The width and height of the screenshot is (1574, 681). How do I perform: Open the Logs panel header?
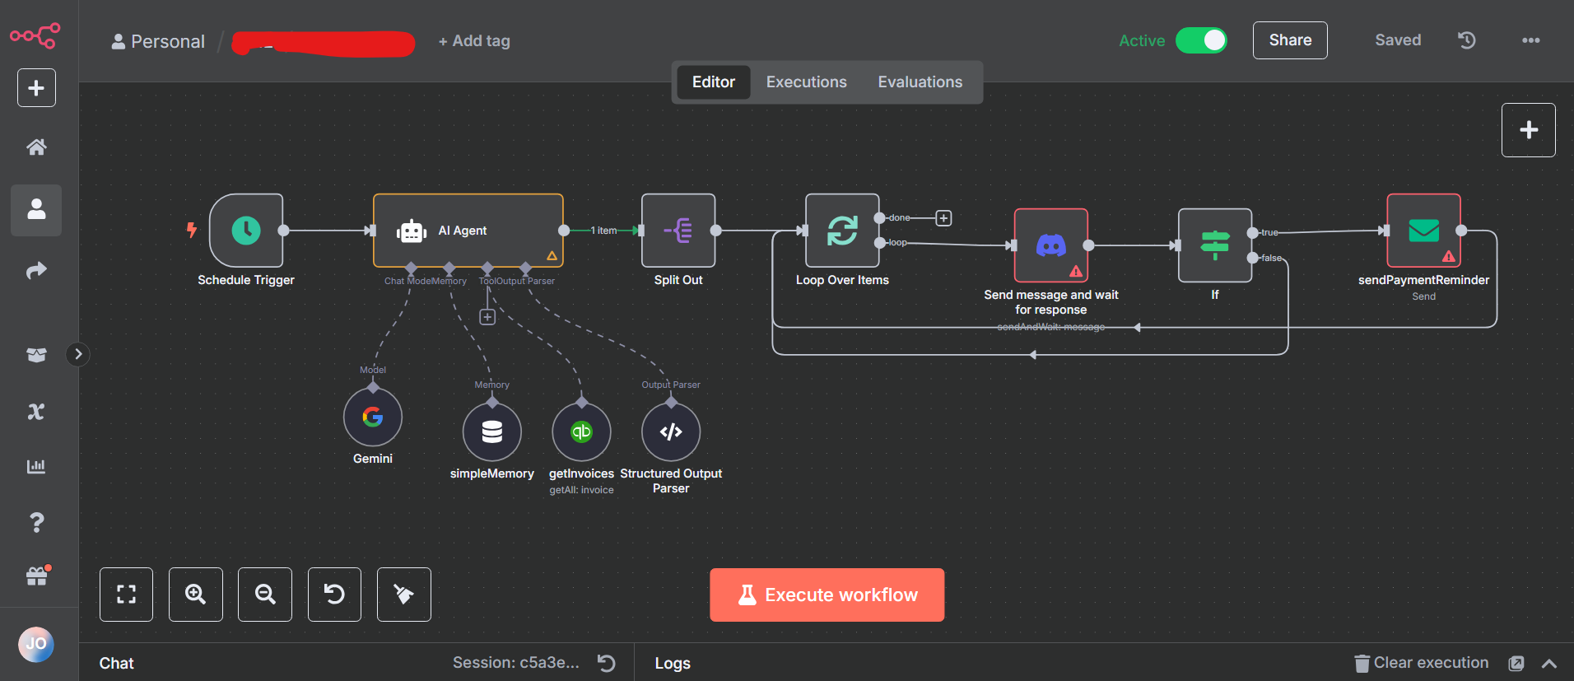[x=673, y=664]
